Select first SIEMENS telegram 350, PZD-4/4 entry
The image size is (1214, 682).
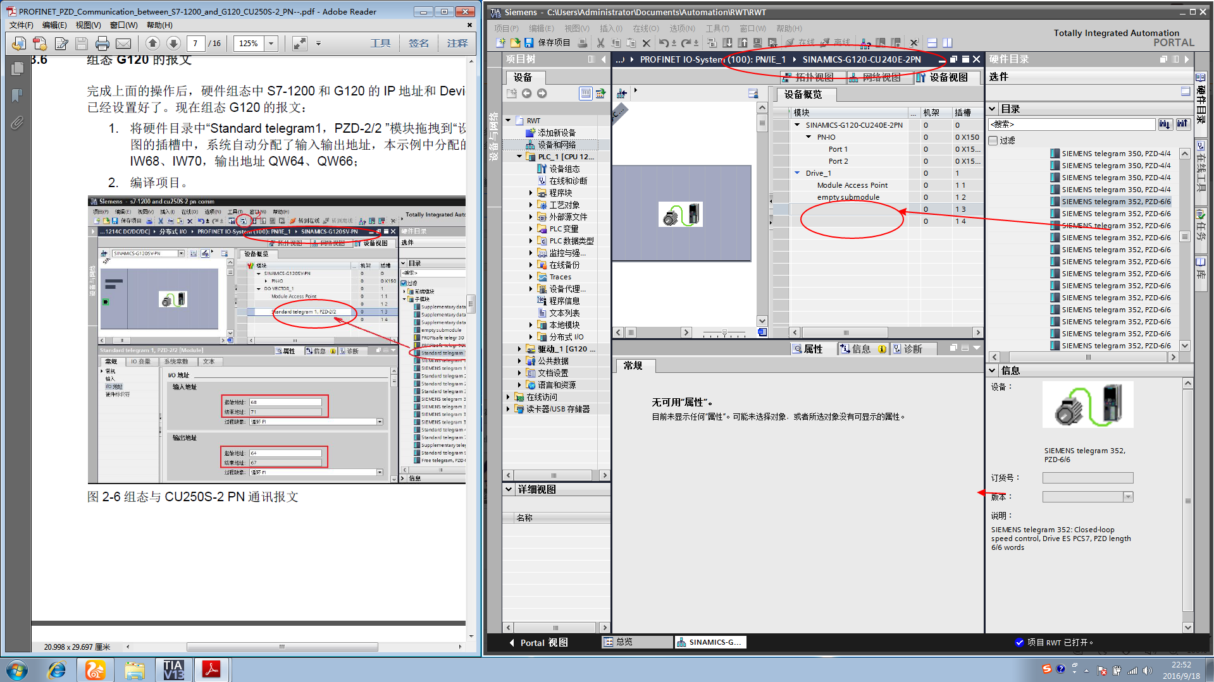click(x=1110, y=154)
